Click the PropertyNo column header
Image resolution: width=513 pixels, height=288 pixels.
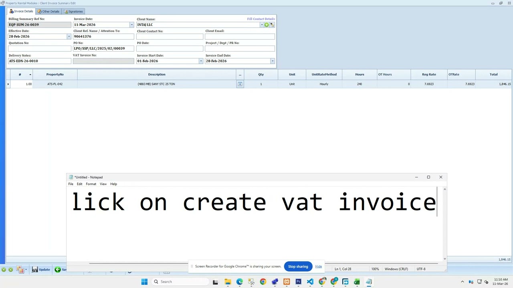tap(55, 74)
